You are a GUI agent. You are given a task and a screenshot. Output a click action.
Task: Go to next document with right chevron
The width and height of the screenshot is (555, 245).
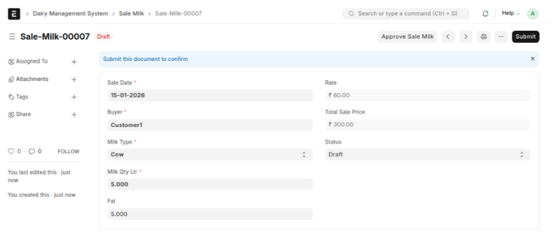coord(466,37)
